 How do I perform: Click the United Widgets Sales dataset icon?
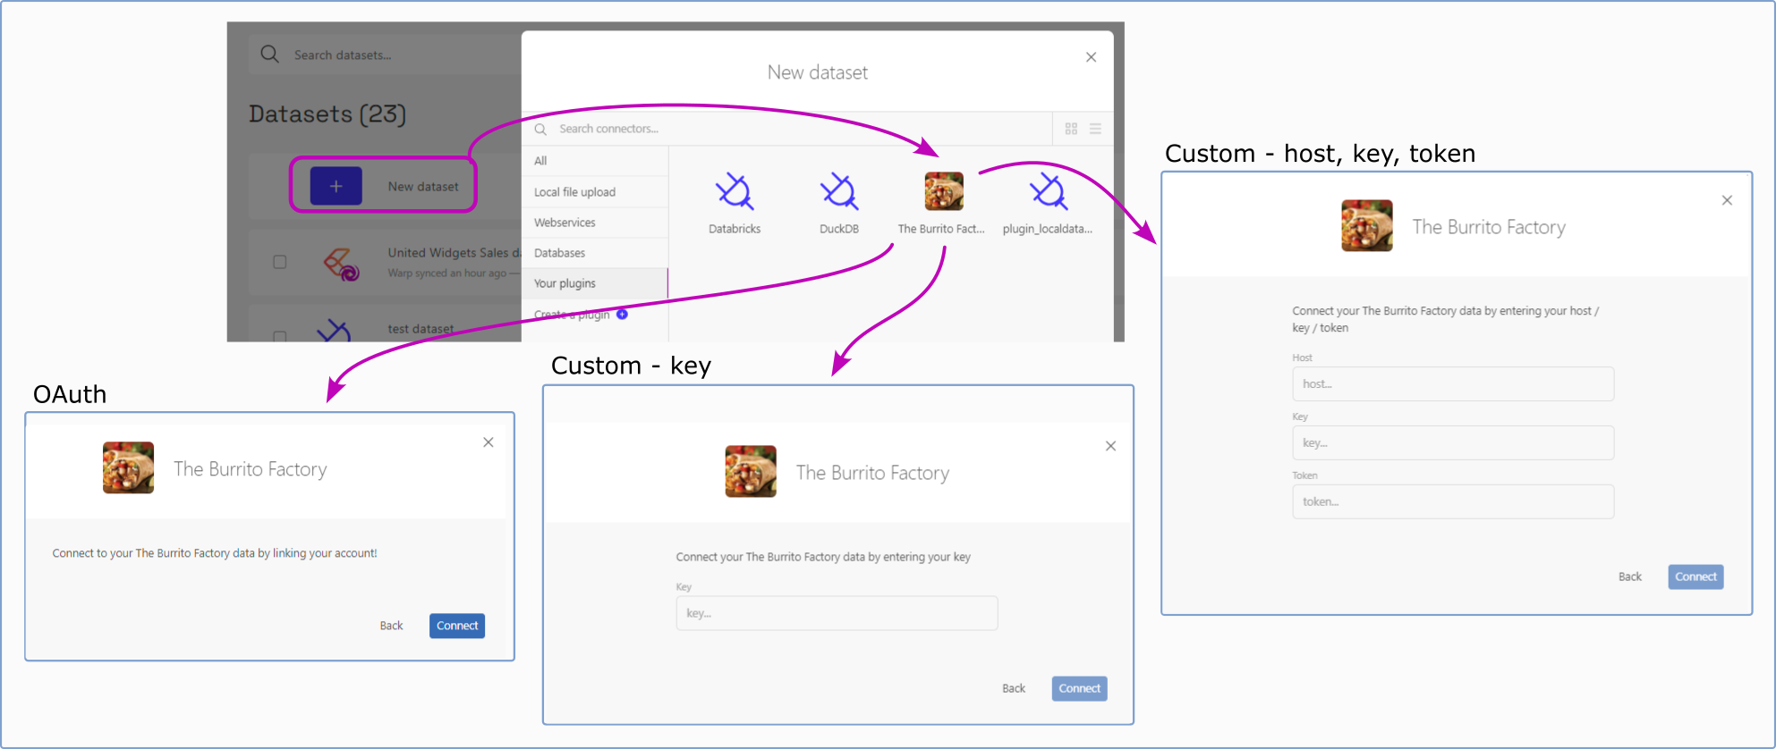[x=341, y=263]
